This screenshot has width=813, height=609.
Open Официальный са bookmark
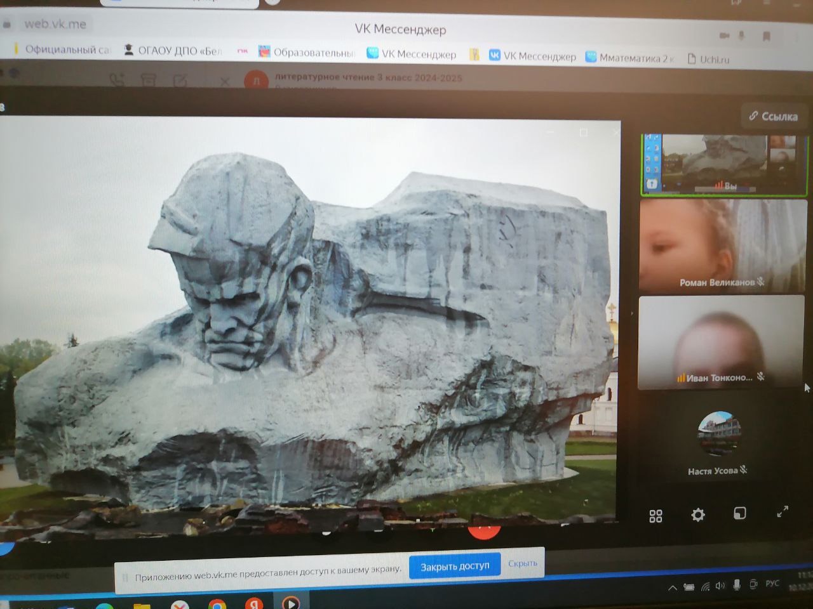62,49
